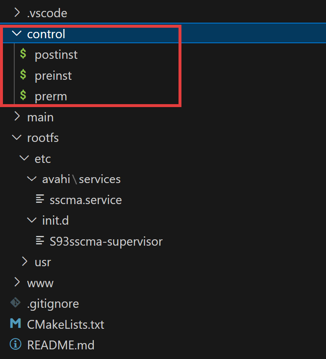Click the file icon of S93sscma-supervisor
Viewport: 326px width, 359px height.
click(x=40, y=241)
